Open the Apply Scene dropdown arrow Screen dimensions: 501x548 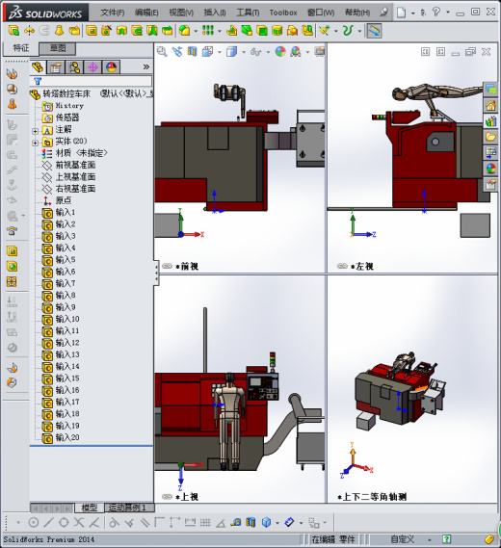point(307,52)
